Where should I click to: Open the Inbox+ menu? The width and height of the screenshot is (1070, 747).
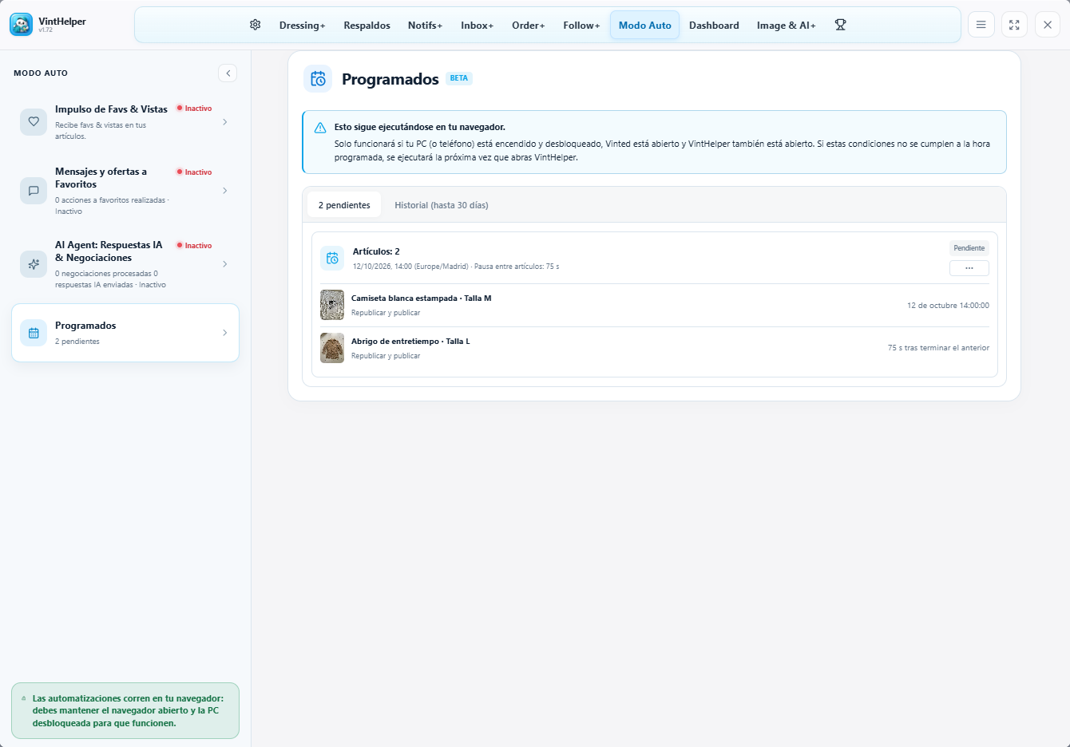click(478, 26)
